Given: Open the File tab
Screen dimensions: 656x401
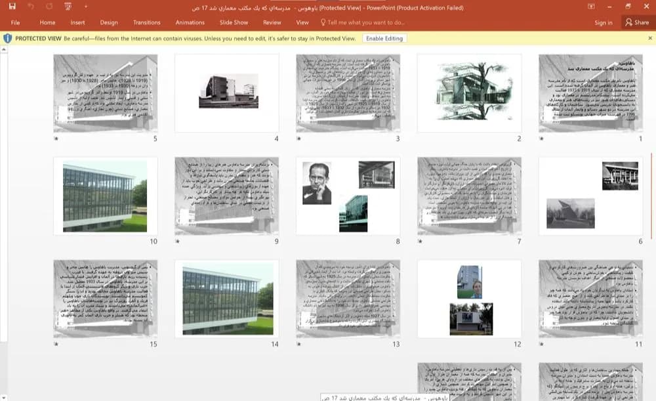Looking at the screenshot, I should pos(16,22).
